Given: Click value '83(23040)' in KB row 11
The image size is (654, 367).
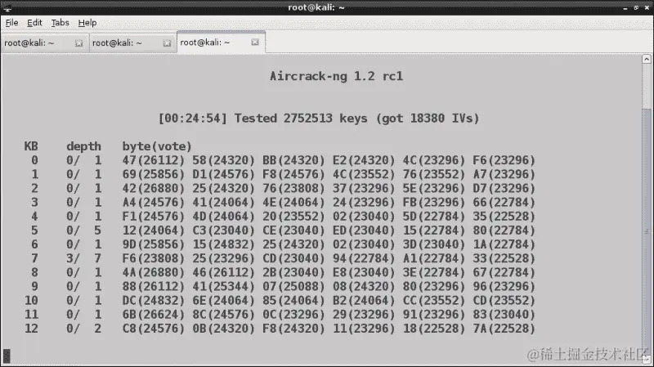Looking at the screenshot, I should point(504,315).
